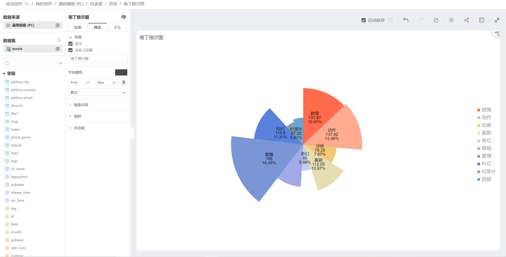The width and height of the screenshot is (506, 257).
Task: Click the exit fullscreen arrows icon
Action: coord(497,20)
